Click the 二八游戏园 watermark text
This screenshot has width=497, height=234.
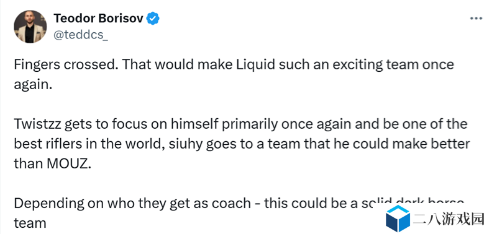click(x=449, y=219)
